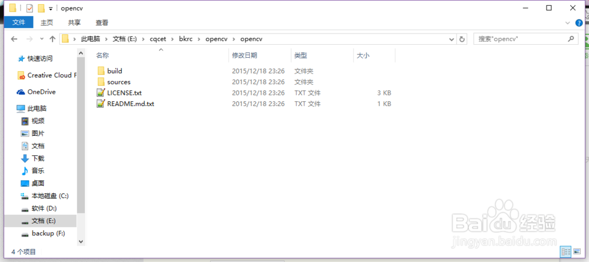The image size is (589, 262).
Task: Click the Properties quick access toolbar icon
Action: tap(29, 8)
